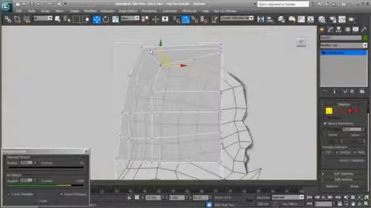
Task: Open the Modifiers menu
Action: [x=90, y=11]
